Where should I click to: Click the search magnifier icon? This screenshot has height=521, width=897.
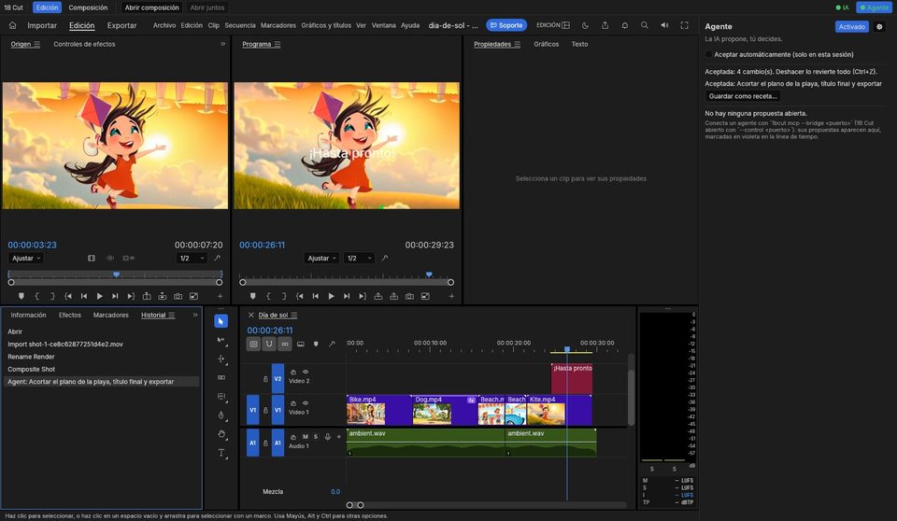click(x=644, y=25)
